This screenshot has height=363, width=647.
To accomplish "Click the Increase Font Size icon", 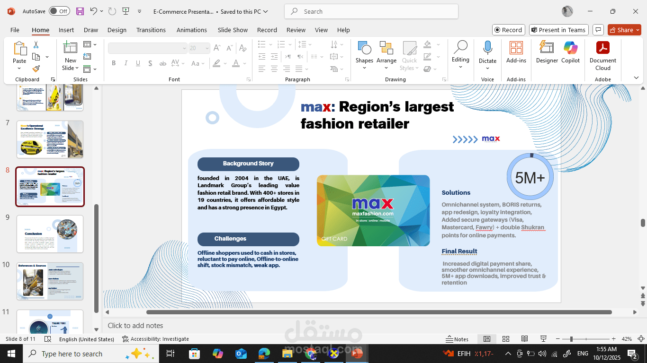I will click(216, 48).
